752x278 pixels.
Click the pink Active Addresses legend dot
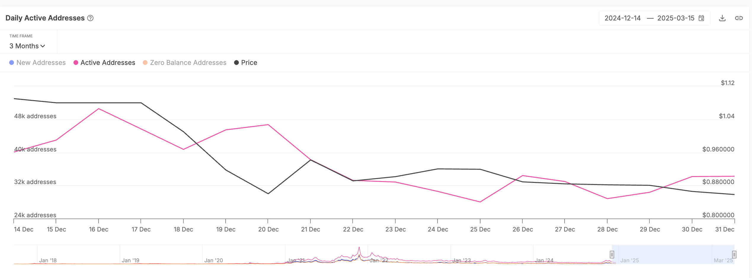[x=76, y=63]
